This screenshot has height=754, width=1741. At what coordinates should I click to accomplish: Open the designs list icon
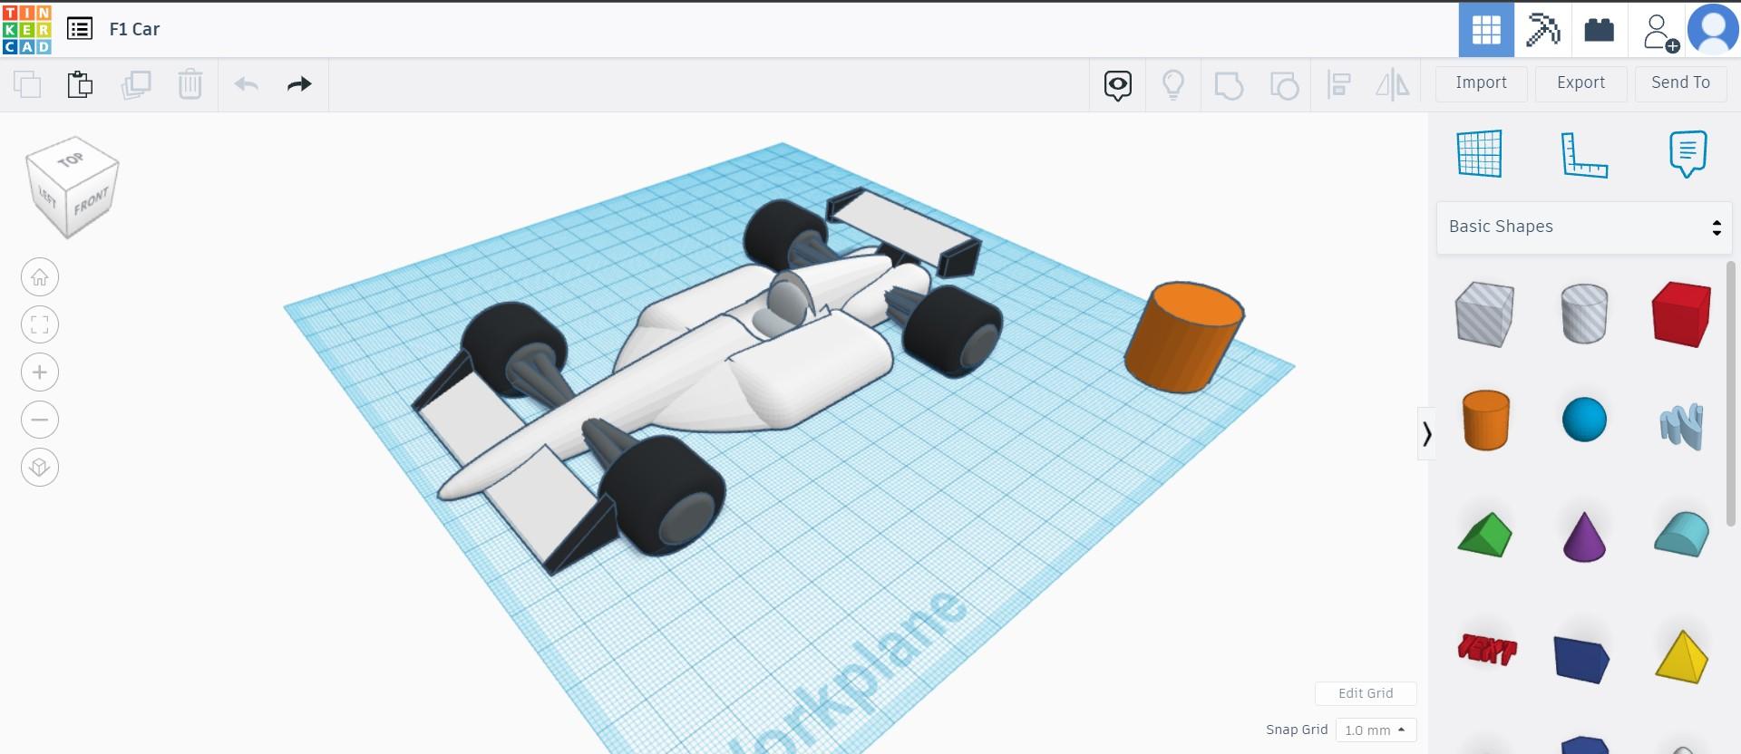tap(80, 29)
